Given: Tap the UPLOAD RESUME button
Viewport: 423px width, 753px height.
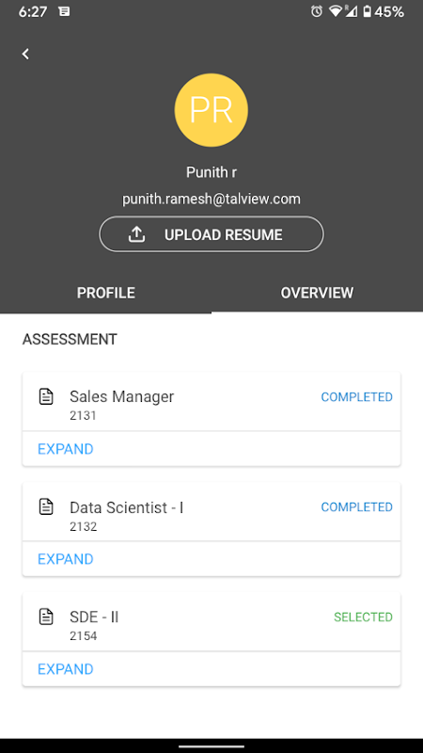Looking at the screenshot, I should tap(211, 233).
